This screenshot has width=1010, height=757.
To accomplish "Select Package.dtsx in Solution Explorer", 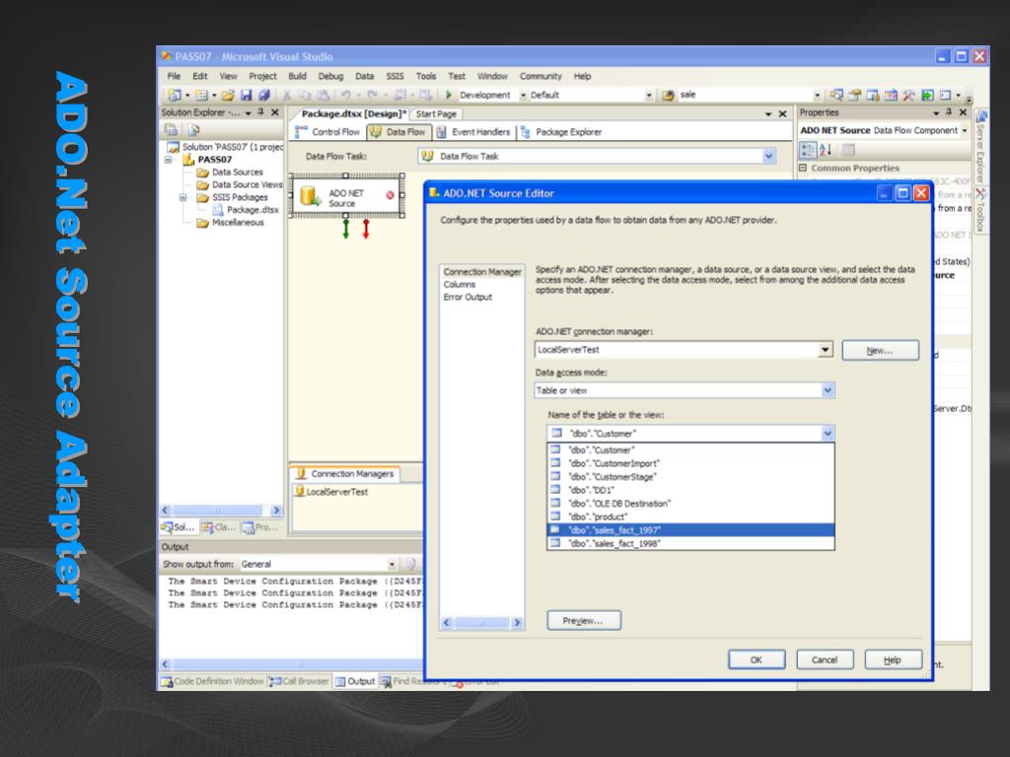I will [246, 210].
